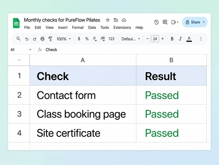
Task: Format as percent
Action: [x=87, y=39]
